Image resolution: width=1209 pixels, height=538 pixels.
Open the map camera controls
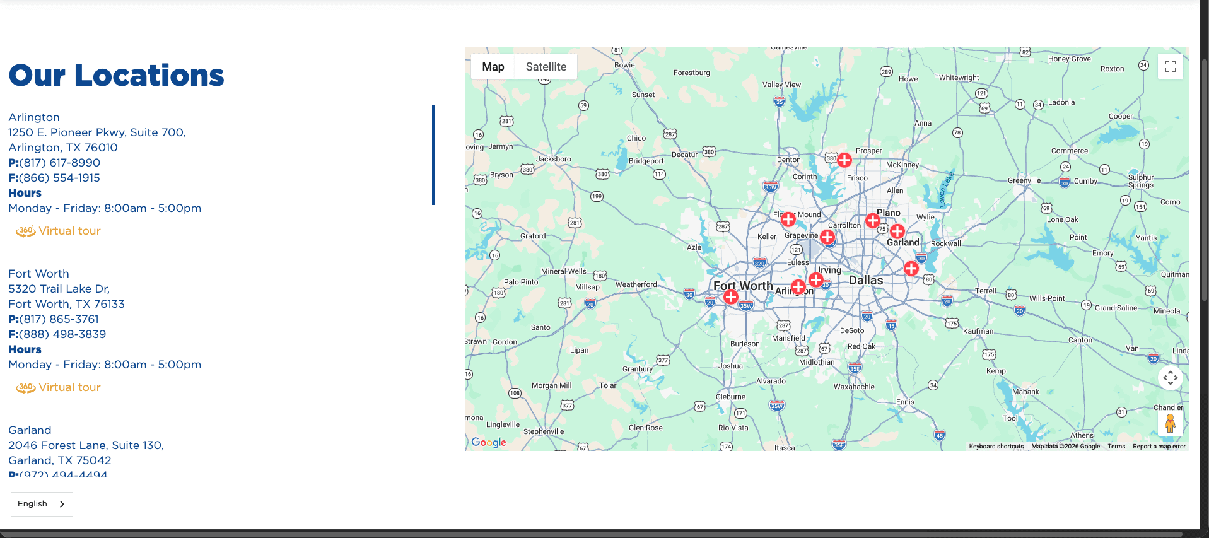(1171, 378)
